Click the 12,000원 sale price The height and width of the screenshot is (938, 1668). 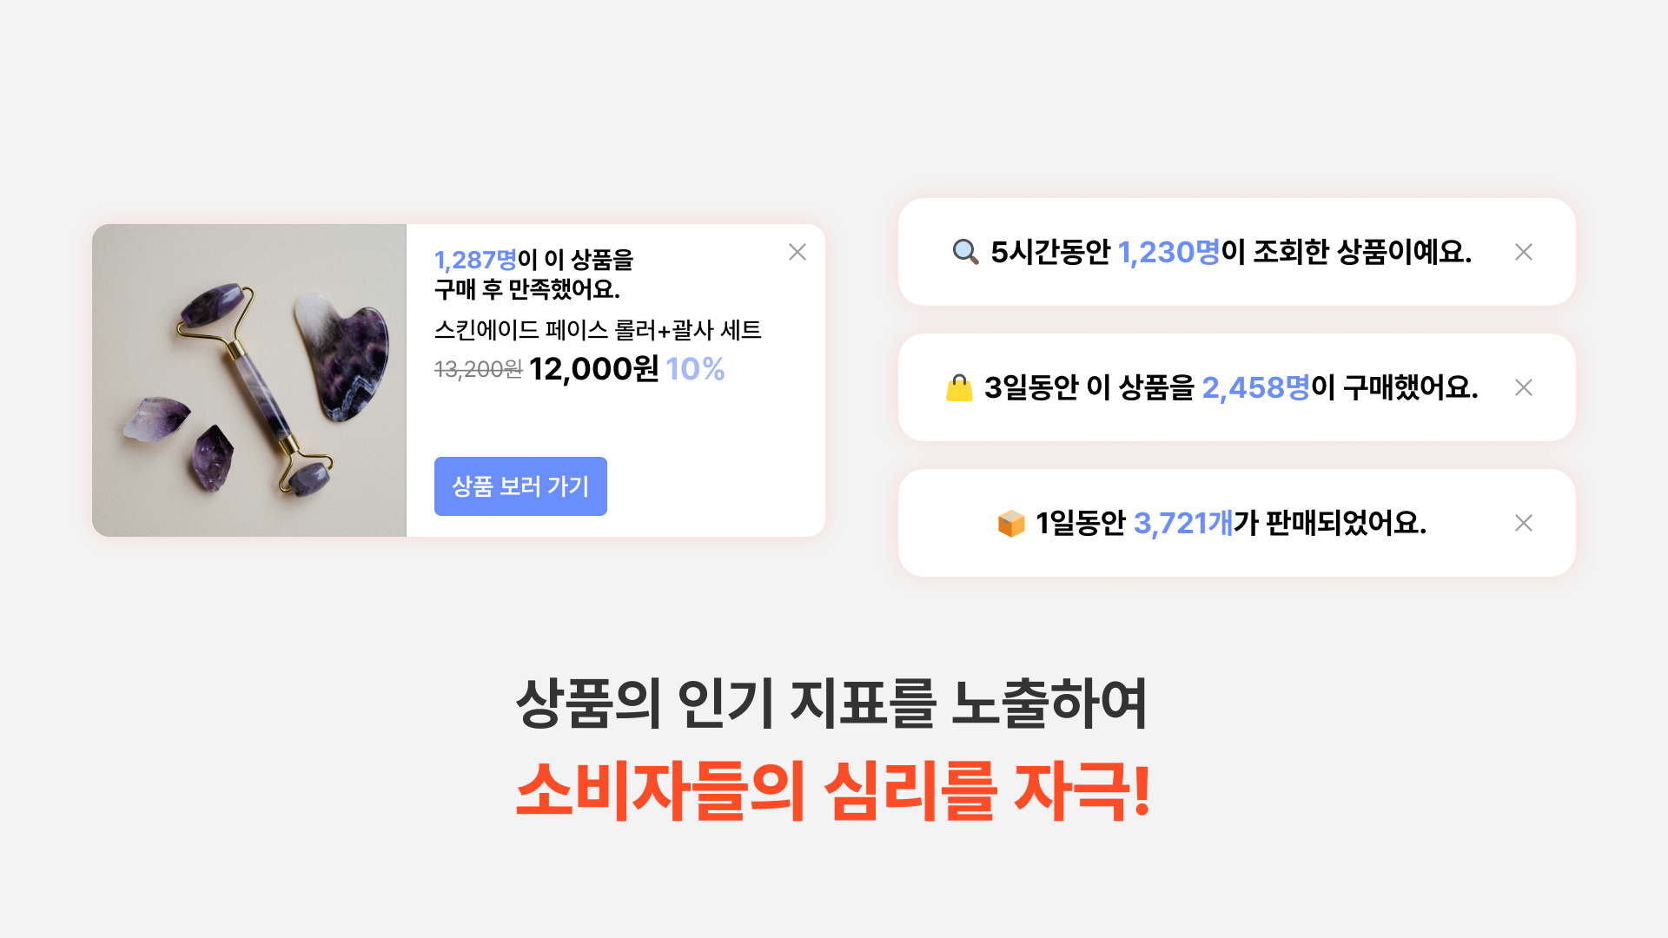coord(594,369)
